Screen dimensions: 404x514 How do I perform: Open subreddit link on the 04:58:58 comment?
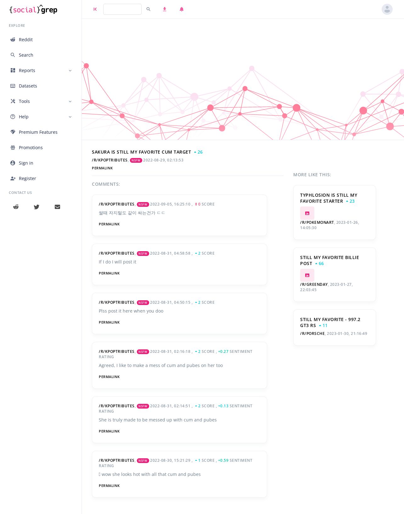116,253
